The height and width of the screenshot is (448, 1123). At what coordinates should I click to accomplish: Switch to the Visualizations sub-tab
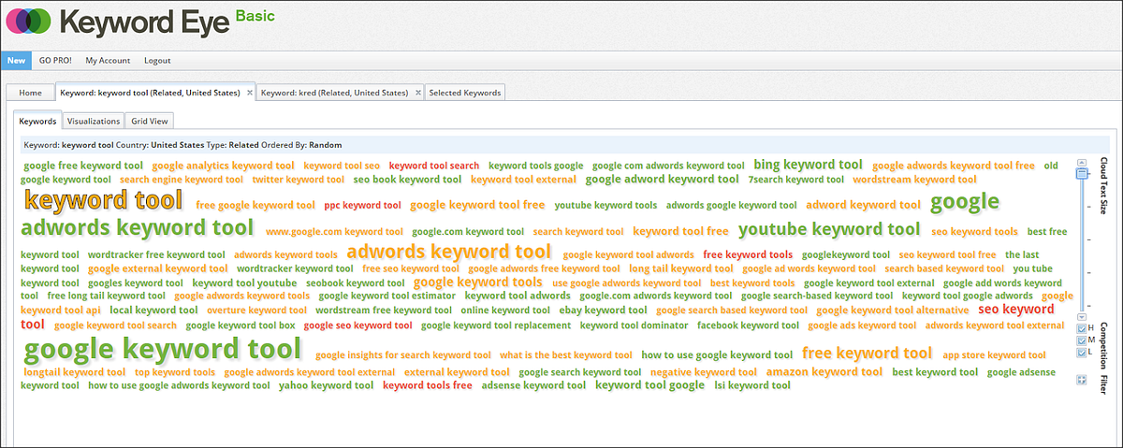[94, 121]
